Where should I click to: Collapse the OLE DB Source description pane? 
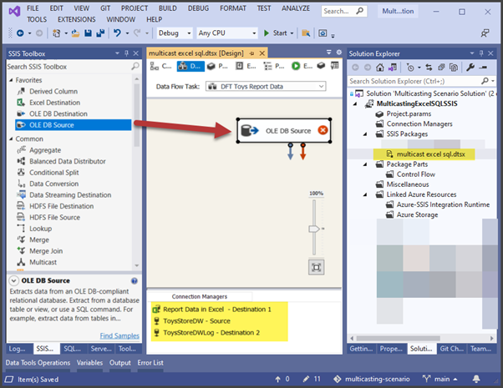pos(13,280)
